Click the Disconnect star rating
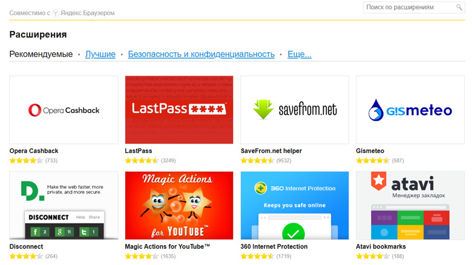The image size is (472, 265). (26, 257)
